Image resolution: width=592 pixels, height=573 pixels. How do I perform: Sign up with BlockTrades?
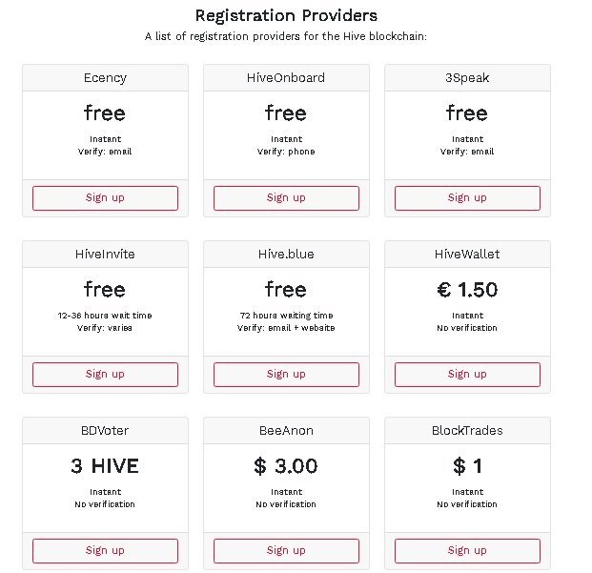pos(467,551)
